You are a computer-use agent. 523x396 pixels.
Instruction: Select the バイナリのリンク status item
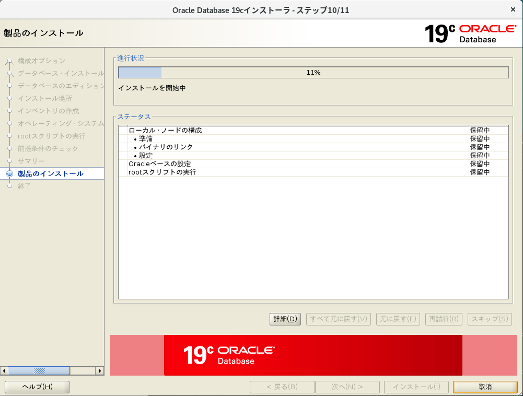tap(169, 147)
